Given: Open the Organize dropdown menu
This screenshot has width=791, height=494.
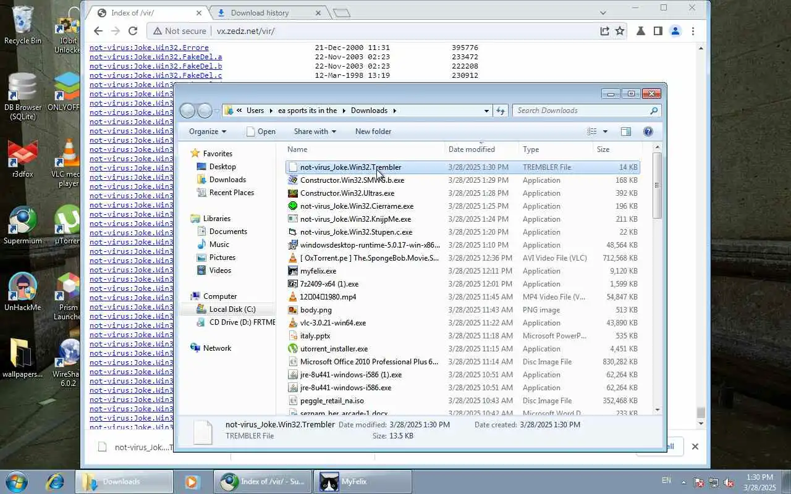Looking at the screenshot, I should 208,132.
